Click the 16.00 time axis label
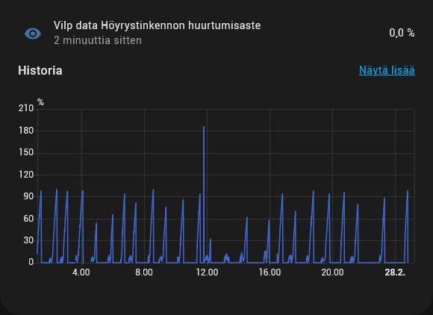 [x=270, y=272]
